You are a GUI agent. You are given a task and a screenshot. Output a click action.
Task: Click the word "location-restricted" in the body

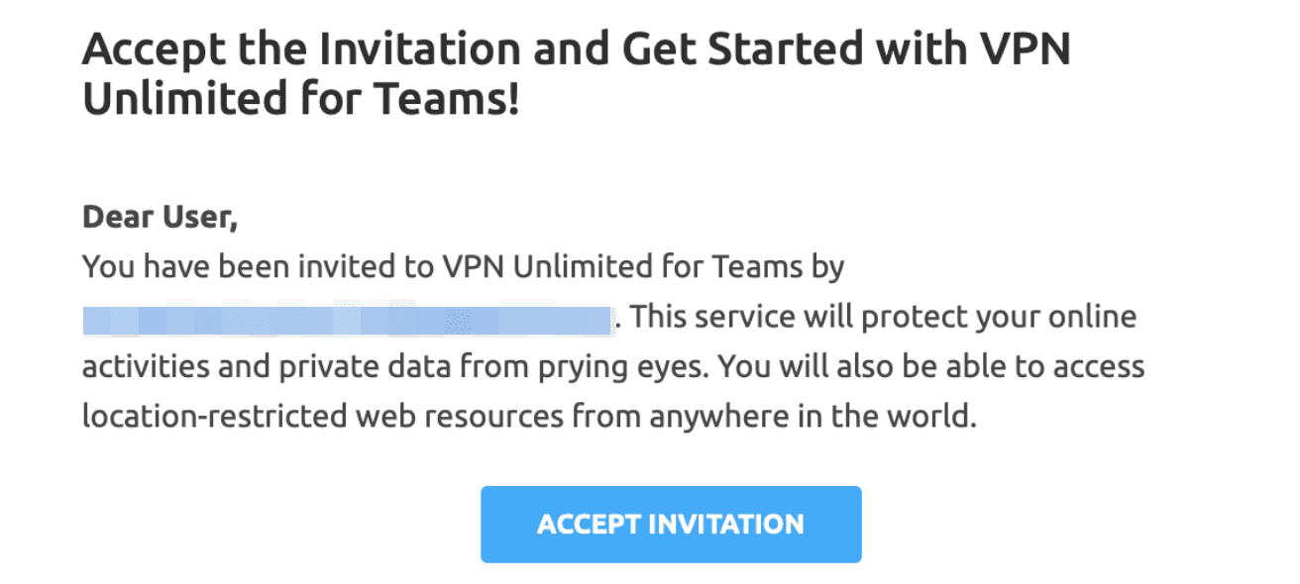pos(212,417)
